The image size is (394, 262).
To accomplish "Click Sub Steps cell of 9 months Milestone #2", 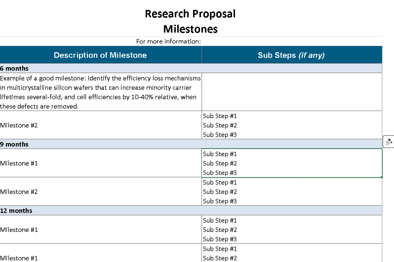I will (x=292, y=191).
